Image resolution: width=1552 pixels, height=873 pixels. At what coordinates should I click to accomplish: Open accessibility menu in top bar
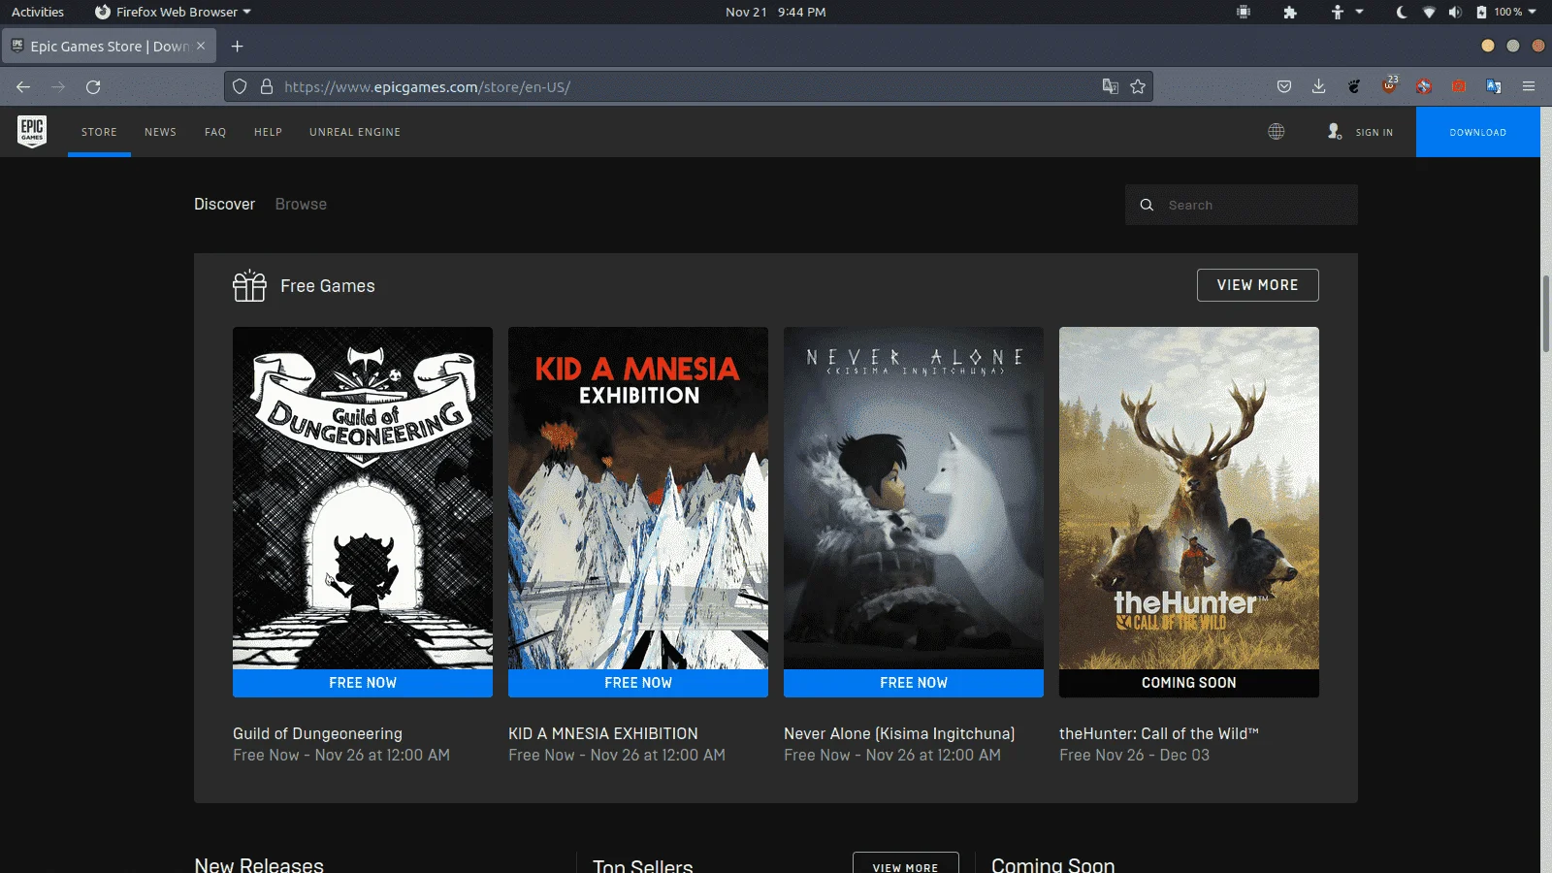click(1344, 12)
